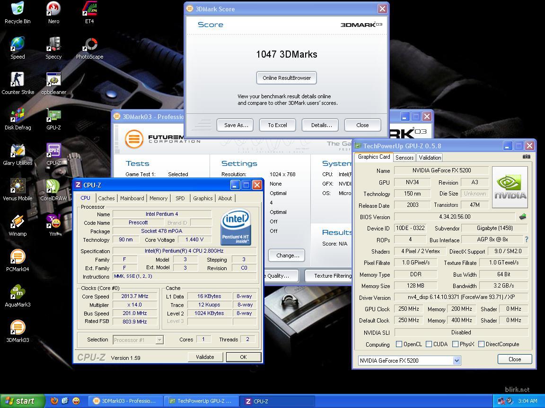Click the bus interface question mark in GPU-Z
Viewport: 545px width, 408px height.
527,239
